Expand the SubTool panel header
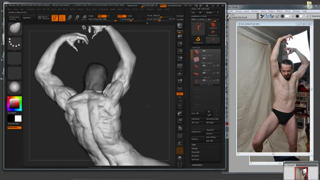320x180 pixels. [x=196, y=47]
